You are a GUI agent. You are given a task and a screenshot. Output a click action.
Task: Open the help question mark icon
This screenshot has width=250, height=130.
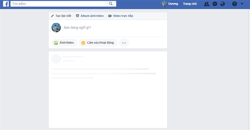234,4
